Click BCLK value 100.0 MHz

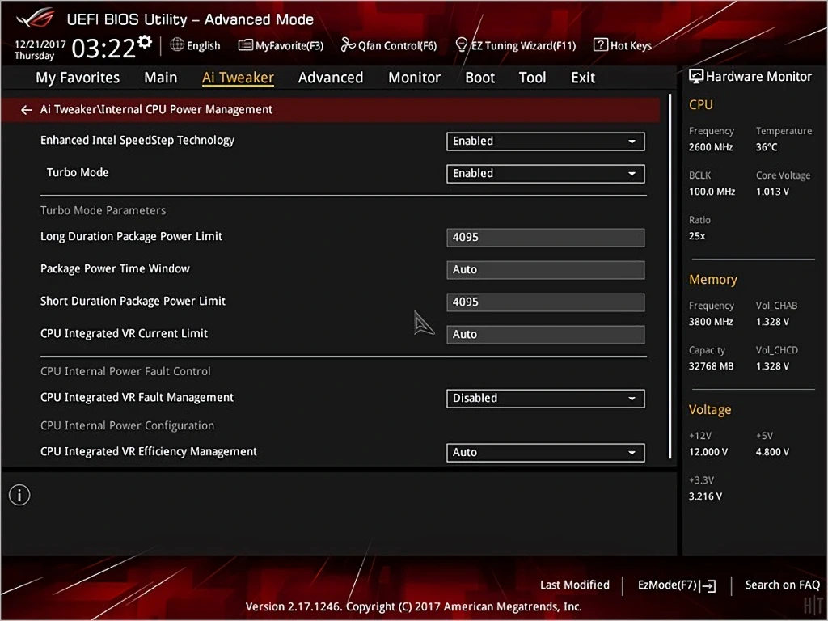click(712, 192)
